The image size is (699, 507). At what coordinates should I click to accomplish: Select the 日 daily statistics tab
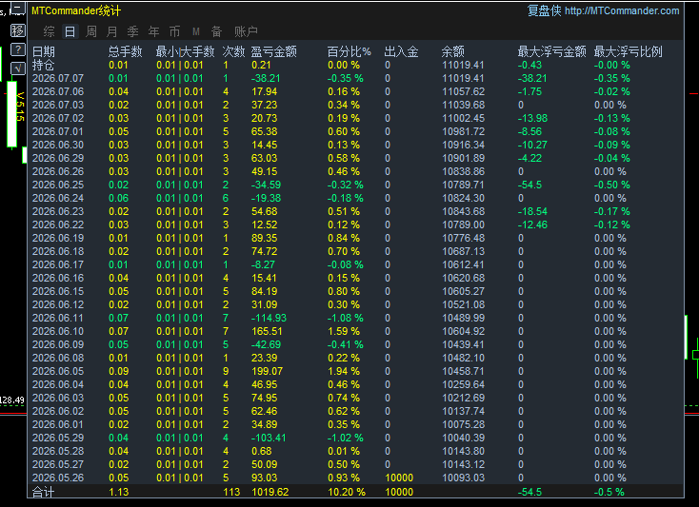70,31
